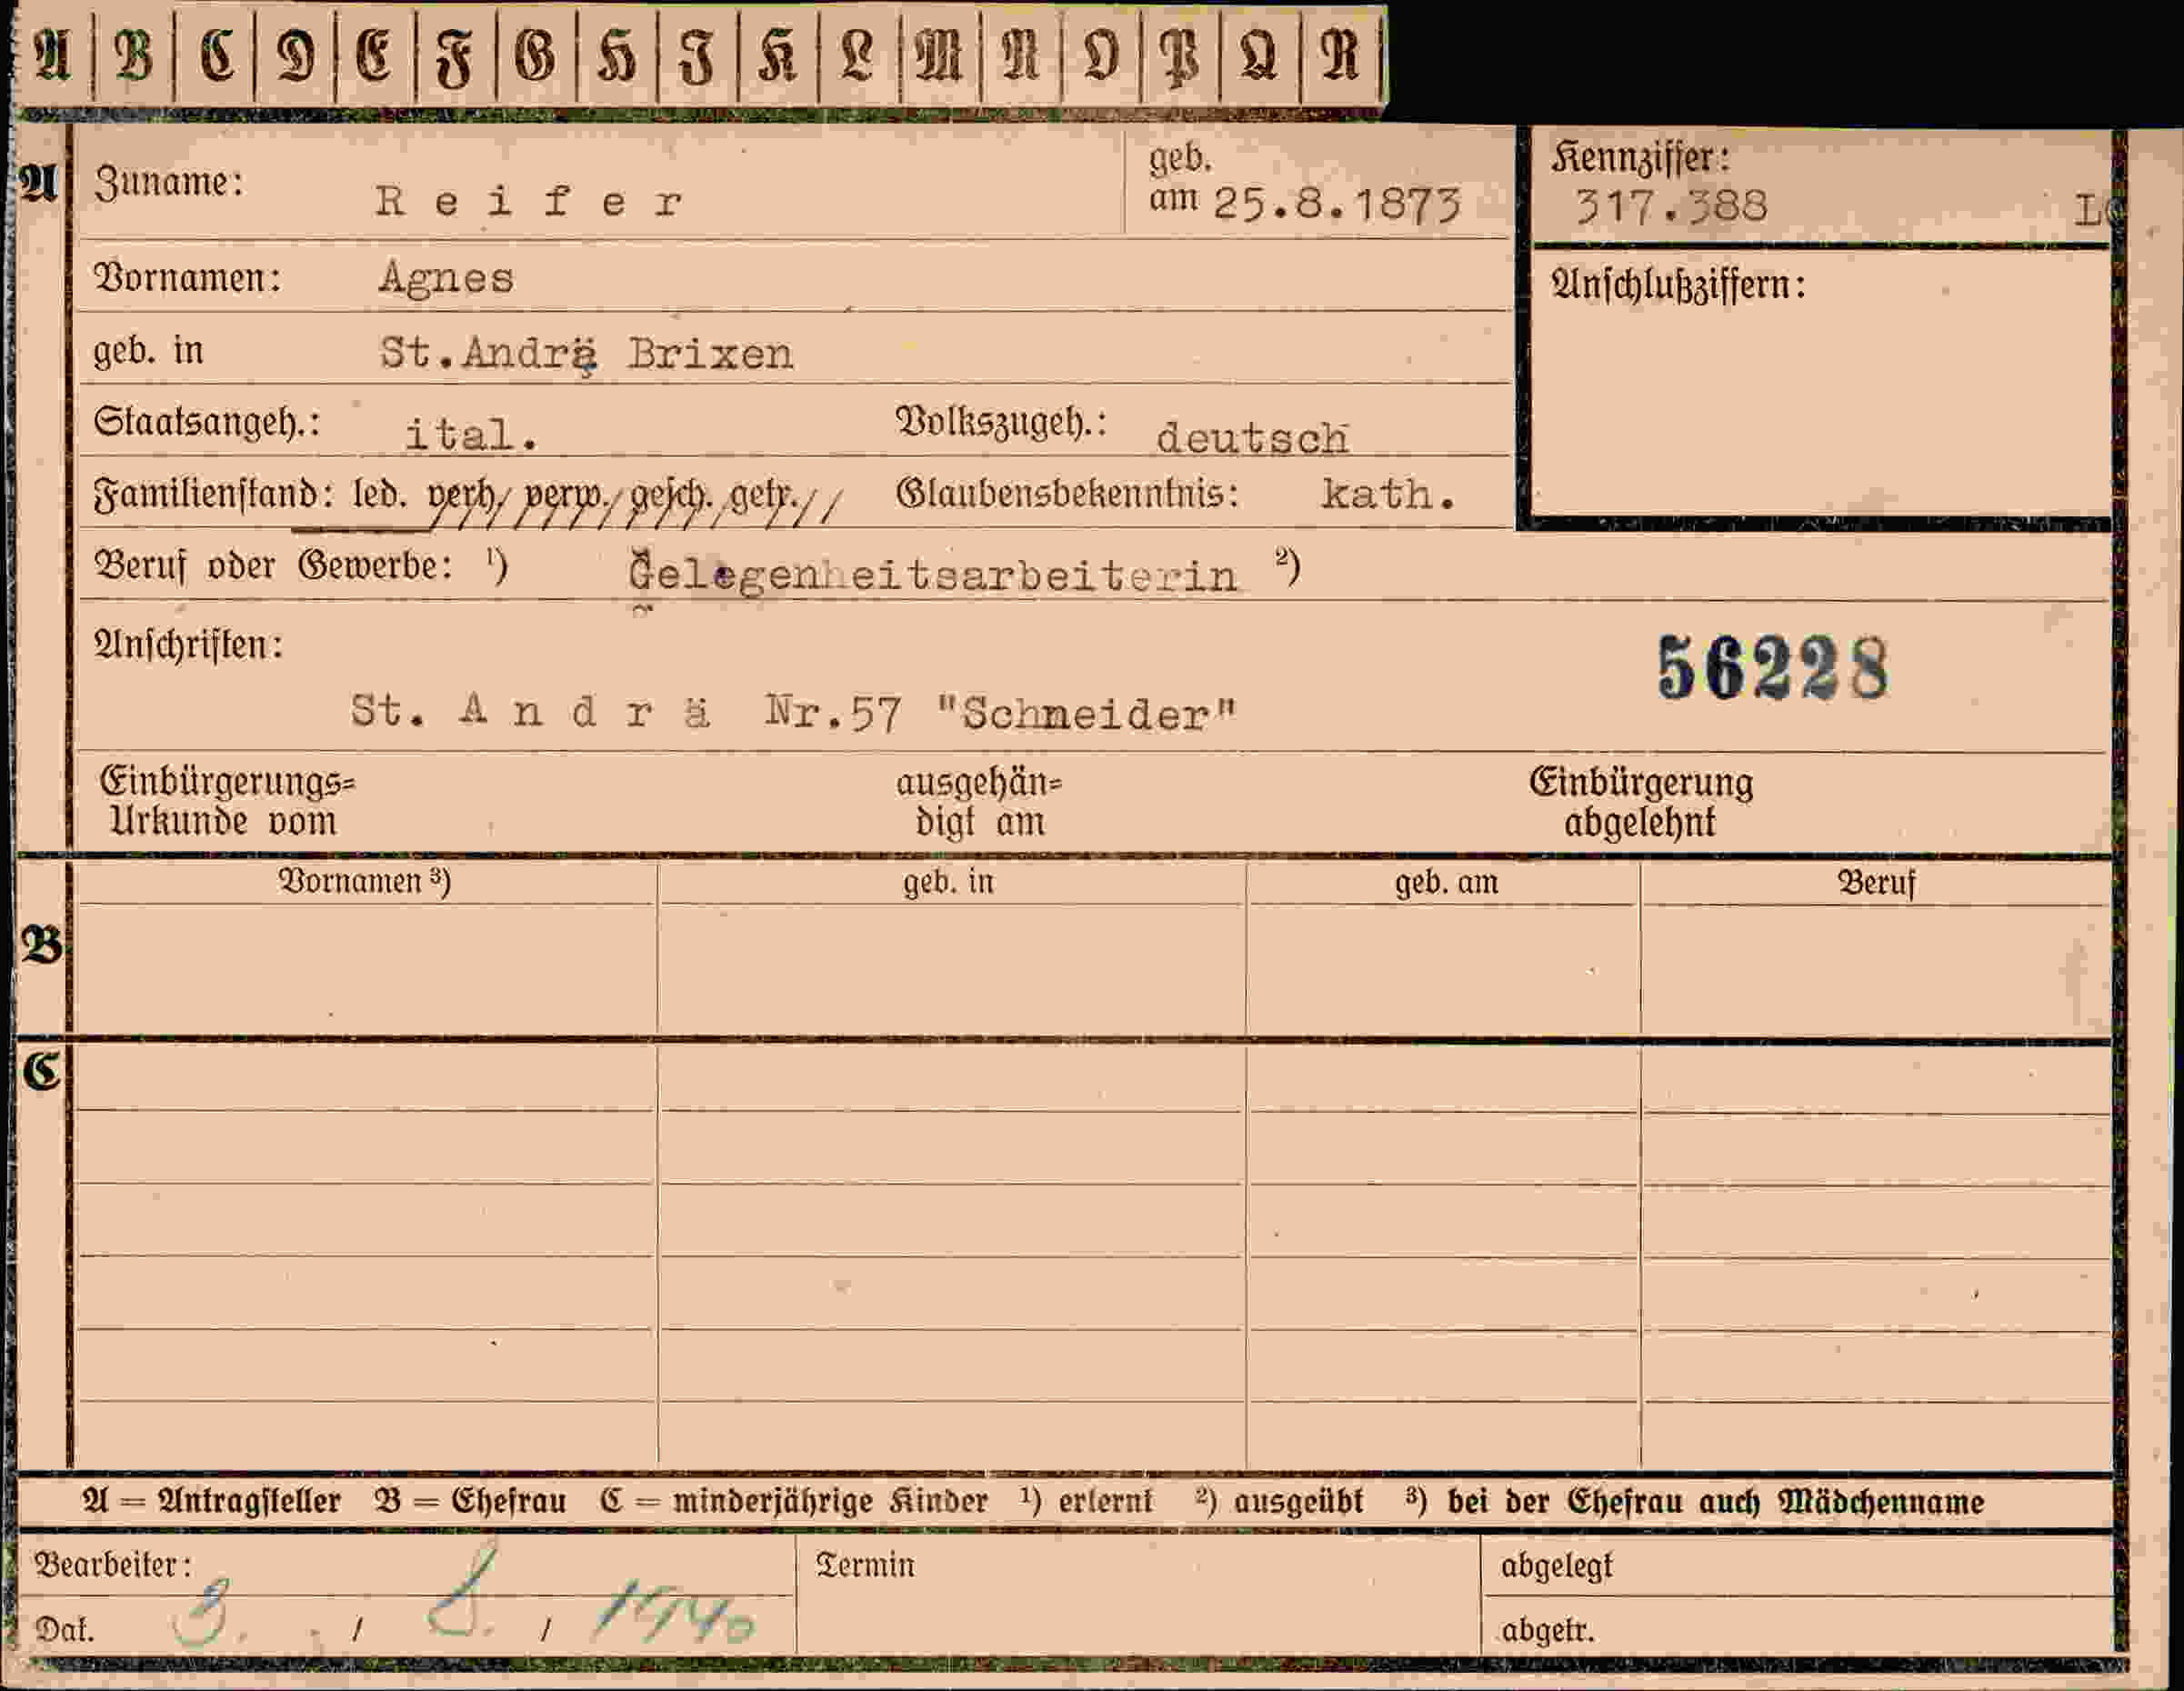Click the nationality value 'ital.'

click(472, 434)
